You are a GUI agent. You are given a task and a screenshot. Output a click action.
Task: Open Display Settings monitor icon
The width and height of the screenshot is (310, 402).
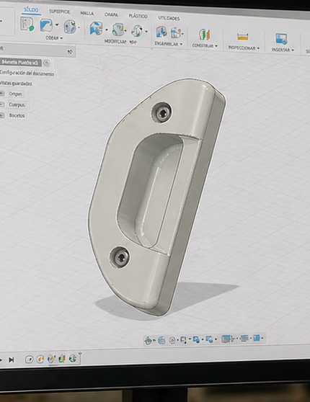(227, 339)
